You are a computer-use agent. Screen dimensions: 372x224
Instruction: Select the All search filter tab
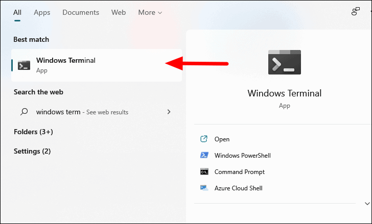(x=17, y=12)
